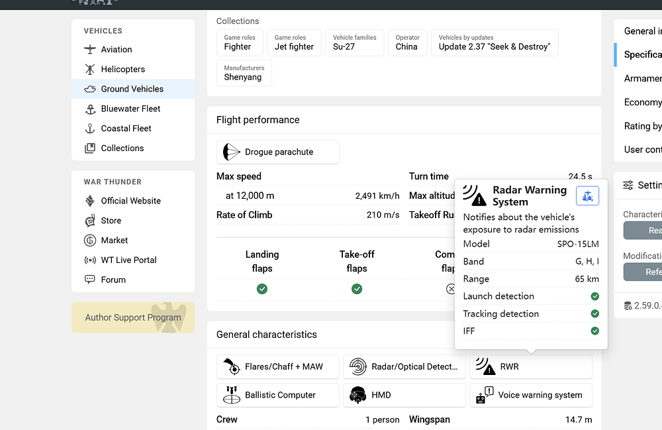Click the Take-off flaps green checkmark

(x=357, y=289)
